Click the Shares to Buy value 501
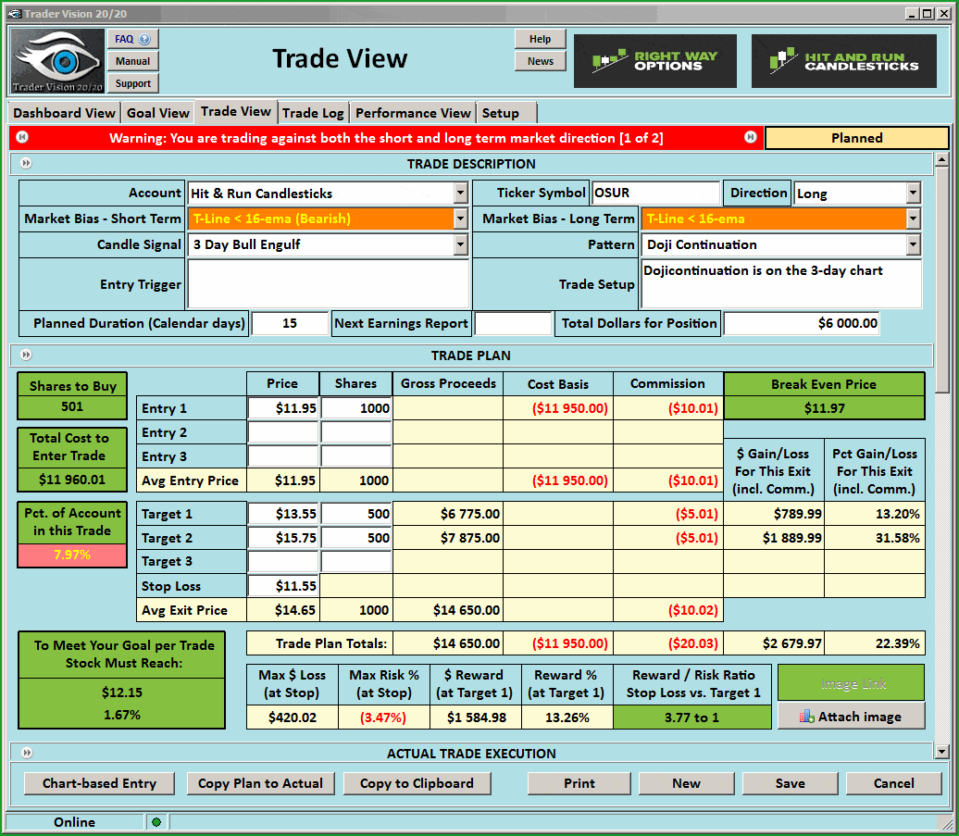 coord(72,406)
